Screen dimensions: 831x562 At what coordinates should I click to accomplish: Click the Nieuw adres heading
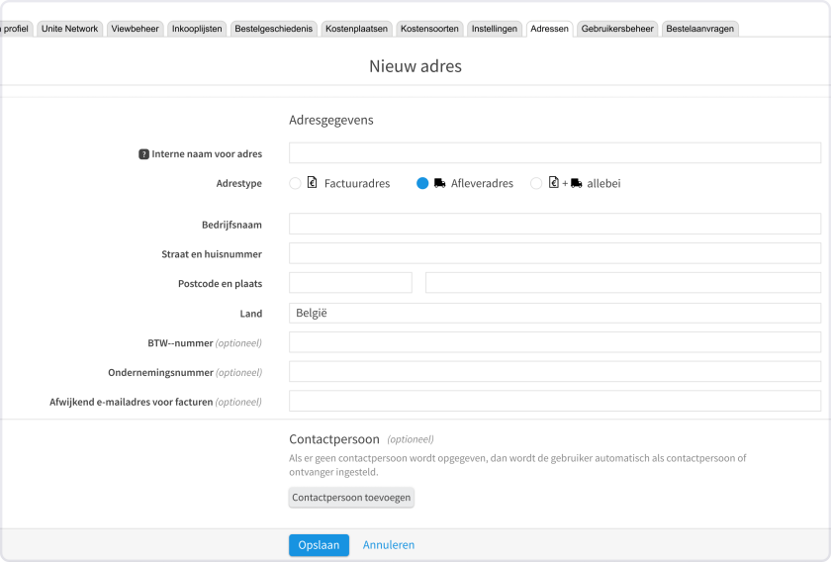(x=415, y=66)
